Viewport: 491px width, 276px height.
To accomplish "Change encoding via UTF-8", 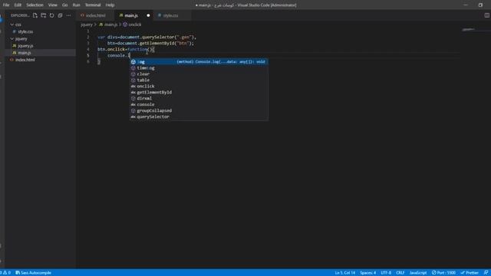I will 386,273.
